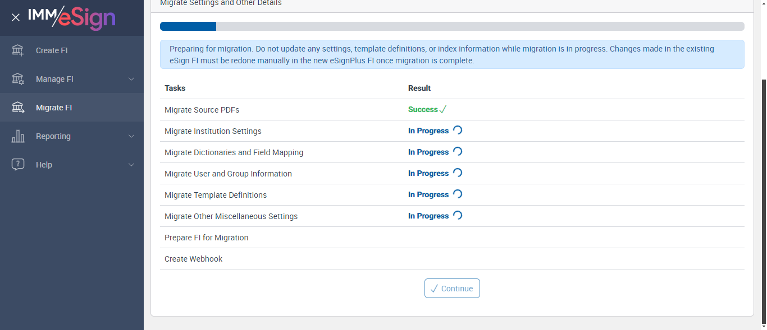Select the Migrate FI menu item
This screenshot has height=330, width=767.
coord(54,108)
